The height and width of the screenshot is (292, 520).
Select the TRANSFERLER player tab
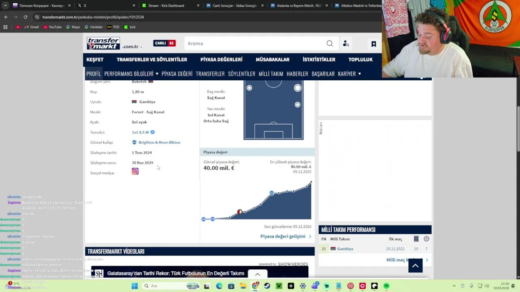click(x=210, y=73)
